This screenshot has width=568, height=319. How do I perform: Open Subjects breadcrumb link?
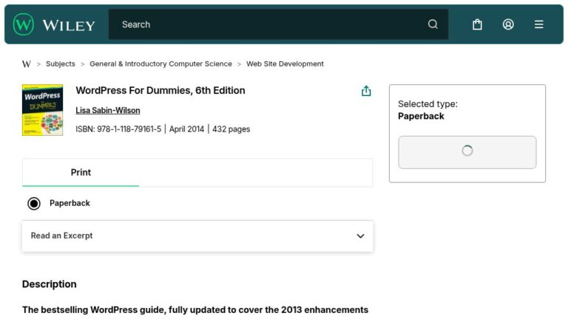pyautogui.click(x=61, y=64)
